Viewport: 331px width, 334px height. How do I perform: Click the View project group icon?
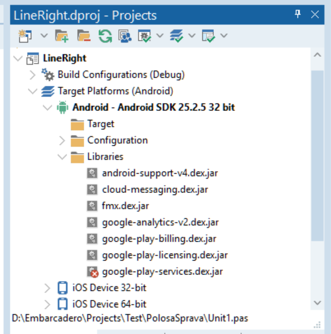coord(125,36)
